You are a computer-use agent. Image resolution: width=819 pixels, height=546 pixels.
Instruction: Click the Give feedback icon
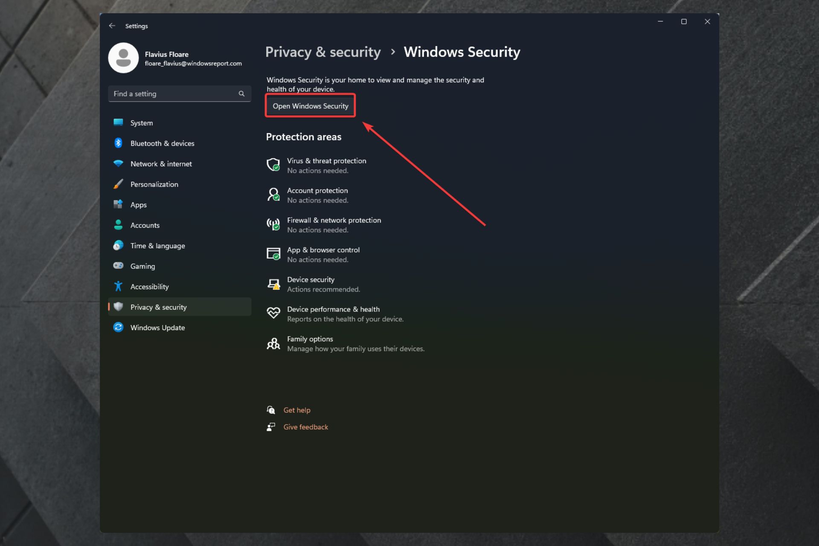pos(271,427)
